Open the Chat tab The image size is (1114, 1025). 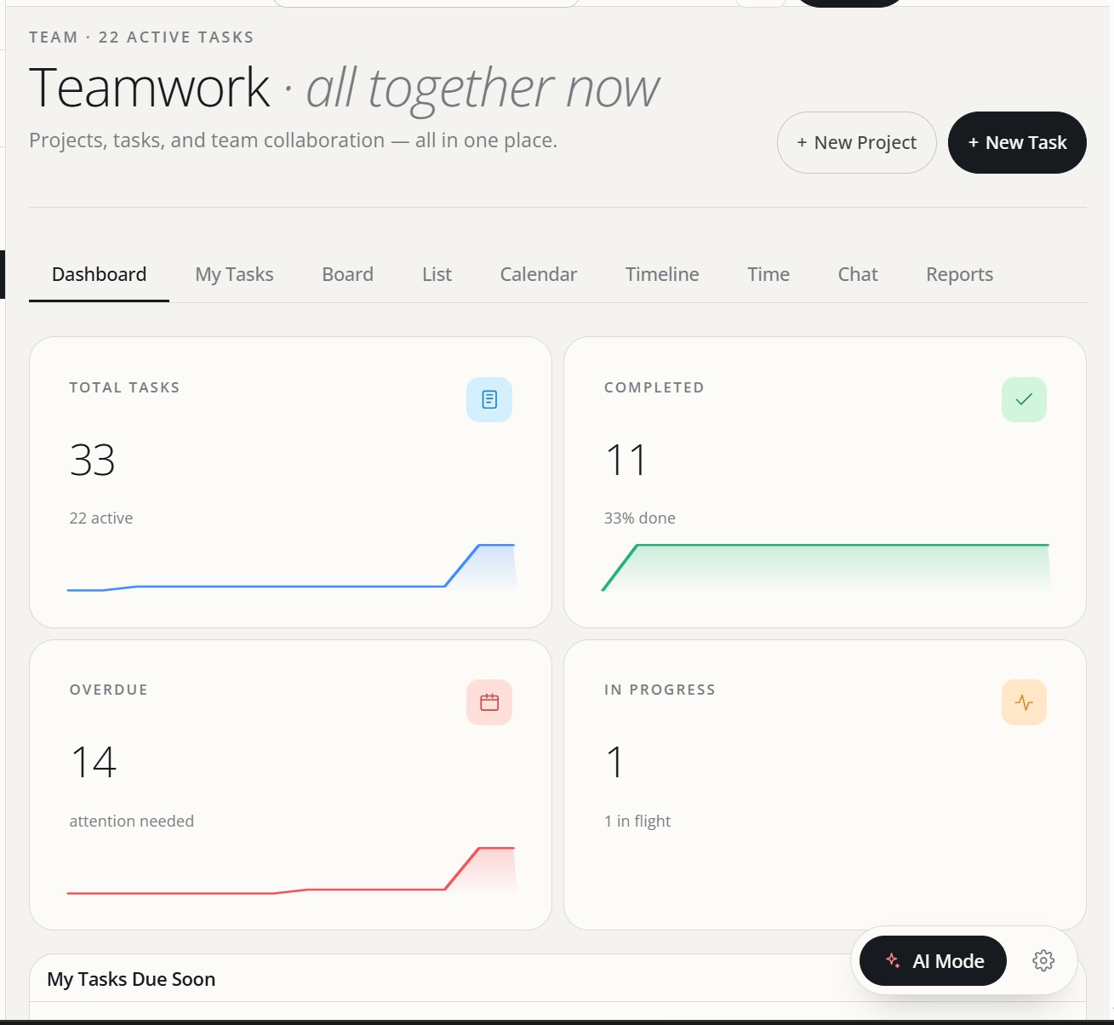[x=857, y=274]
